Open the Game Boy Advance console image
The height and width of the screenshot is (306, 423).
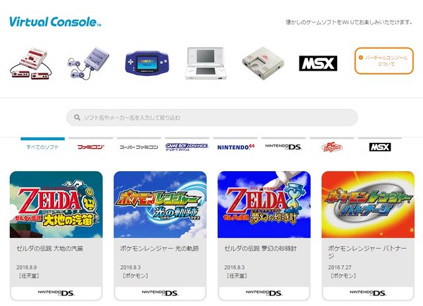pyautogui.click(x=147, y=63)
